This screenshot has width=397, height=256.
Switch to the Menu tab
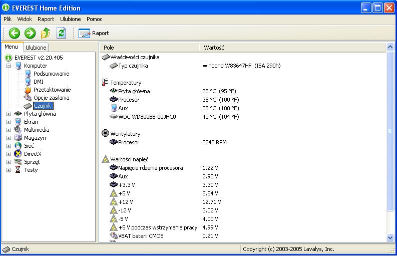tap(12, 47)
